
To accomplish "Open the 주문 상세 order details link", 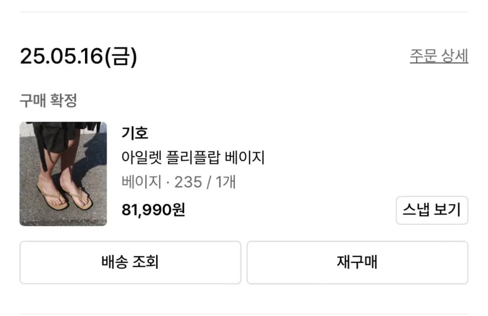I will pos(439,55).
